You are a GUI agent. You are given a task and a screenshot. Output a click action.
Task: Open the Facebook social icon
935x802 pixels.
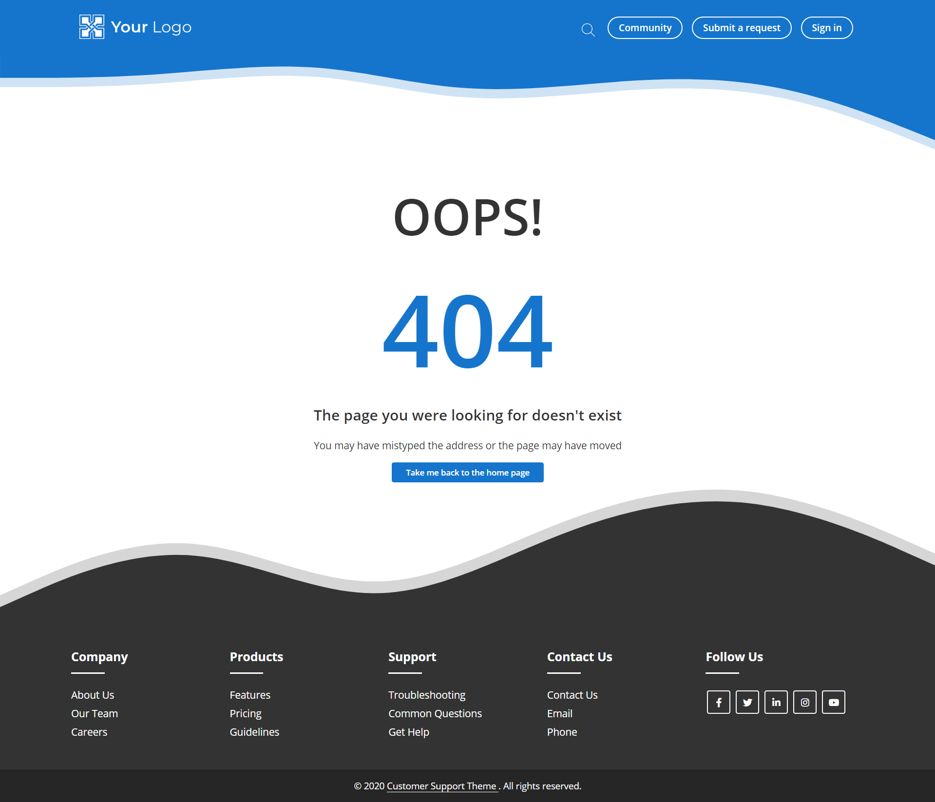point(718,702)
